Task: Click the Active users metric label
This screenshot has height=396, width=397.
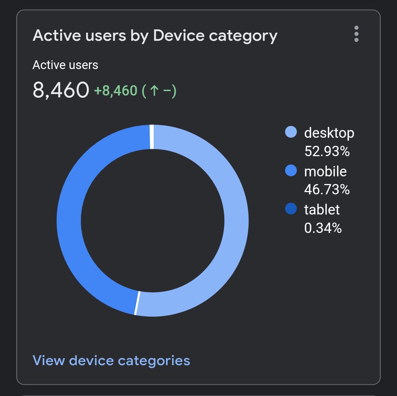Action: [x=65, y=65]
